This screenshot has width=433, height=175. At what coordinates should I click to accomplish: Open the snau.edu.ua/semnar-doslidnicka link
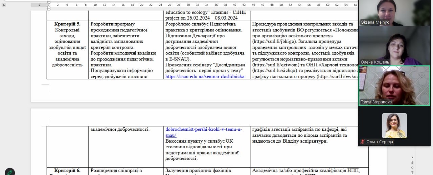pos(205,76)
